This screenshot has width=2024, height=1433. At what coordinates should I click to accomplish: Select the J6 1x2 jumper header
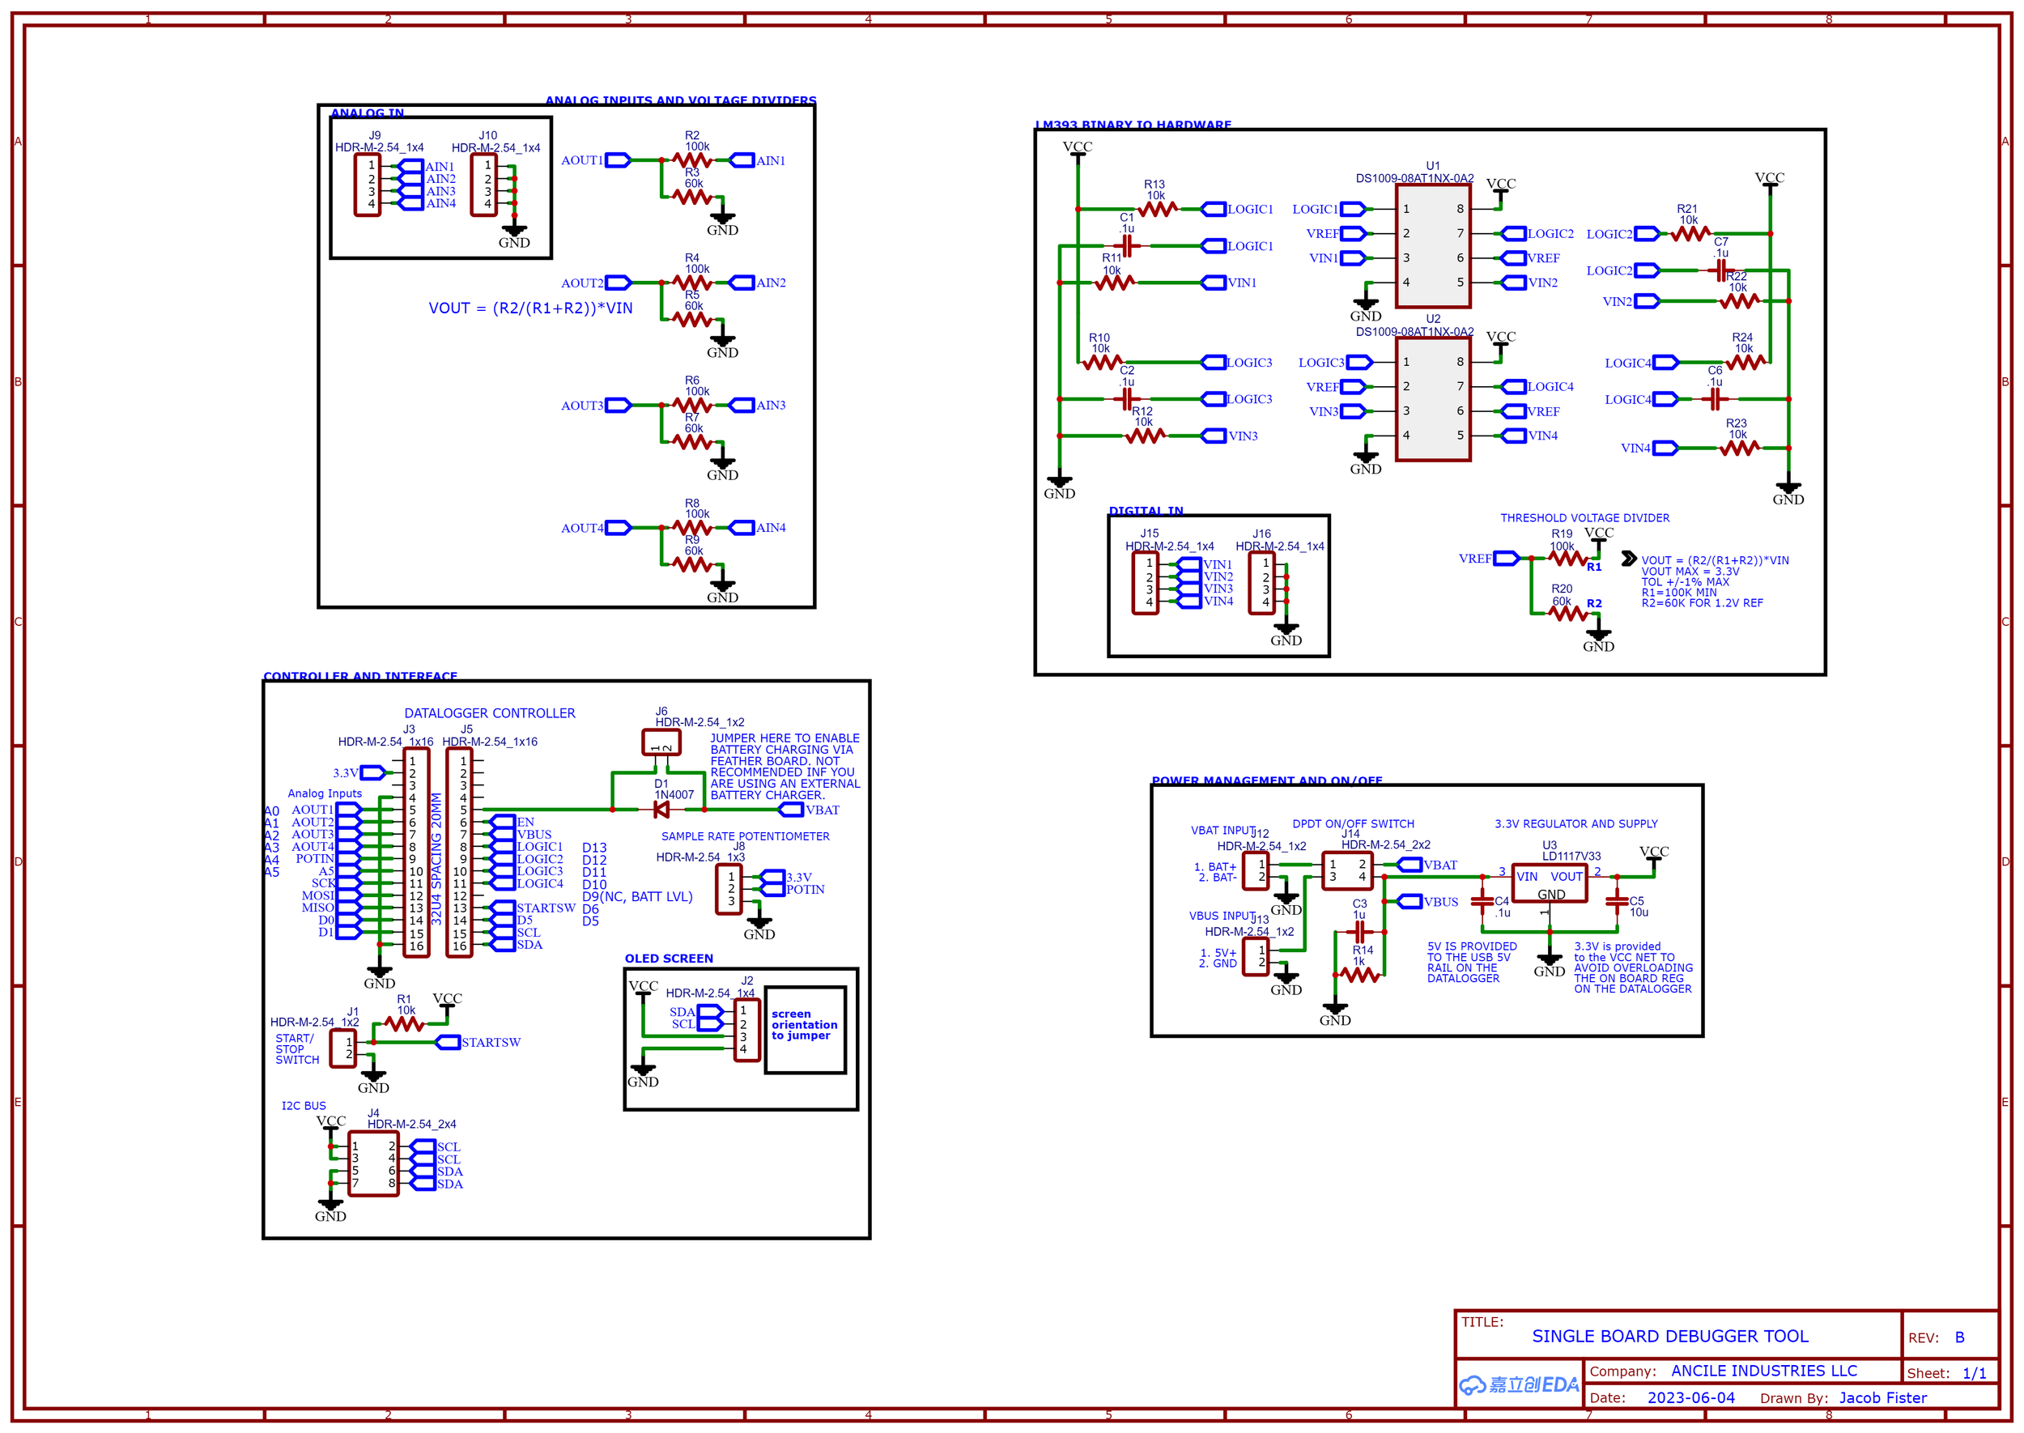point(661,742)
